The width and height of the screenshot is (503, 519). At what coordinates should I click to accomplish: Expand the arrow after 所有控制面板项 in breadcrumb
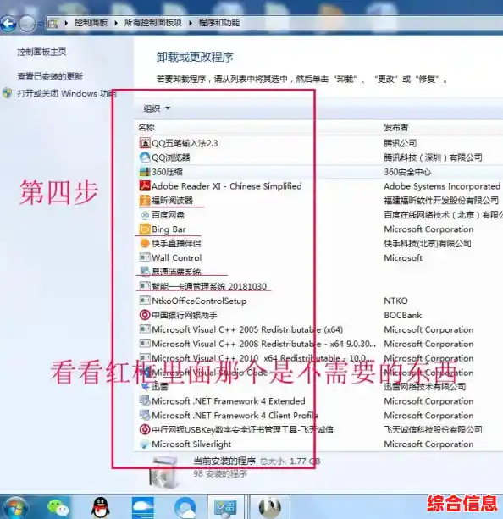pos(191,23)
